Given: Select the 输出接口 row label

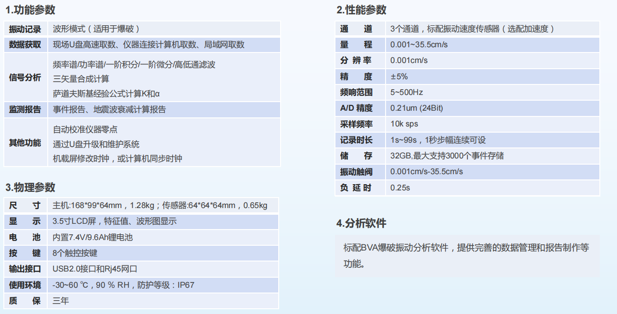Looking at the screenshot, I should [25, 269].
